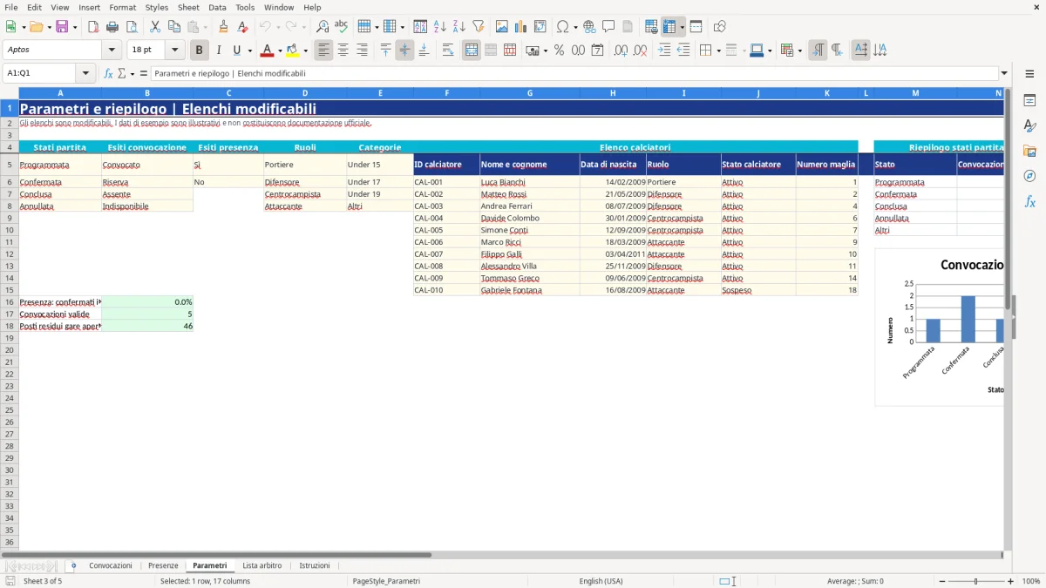Open the background color dropdown arrow
The width and height of the screenshot is (1046, 588).
pyautogui.click(x=305, y=51)
